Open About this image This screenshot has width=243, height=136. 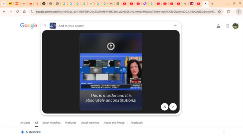[114, 123]
